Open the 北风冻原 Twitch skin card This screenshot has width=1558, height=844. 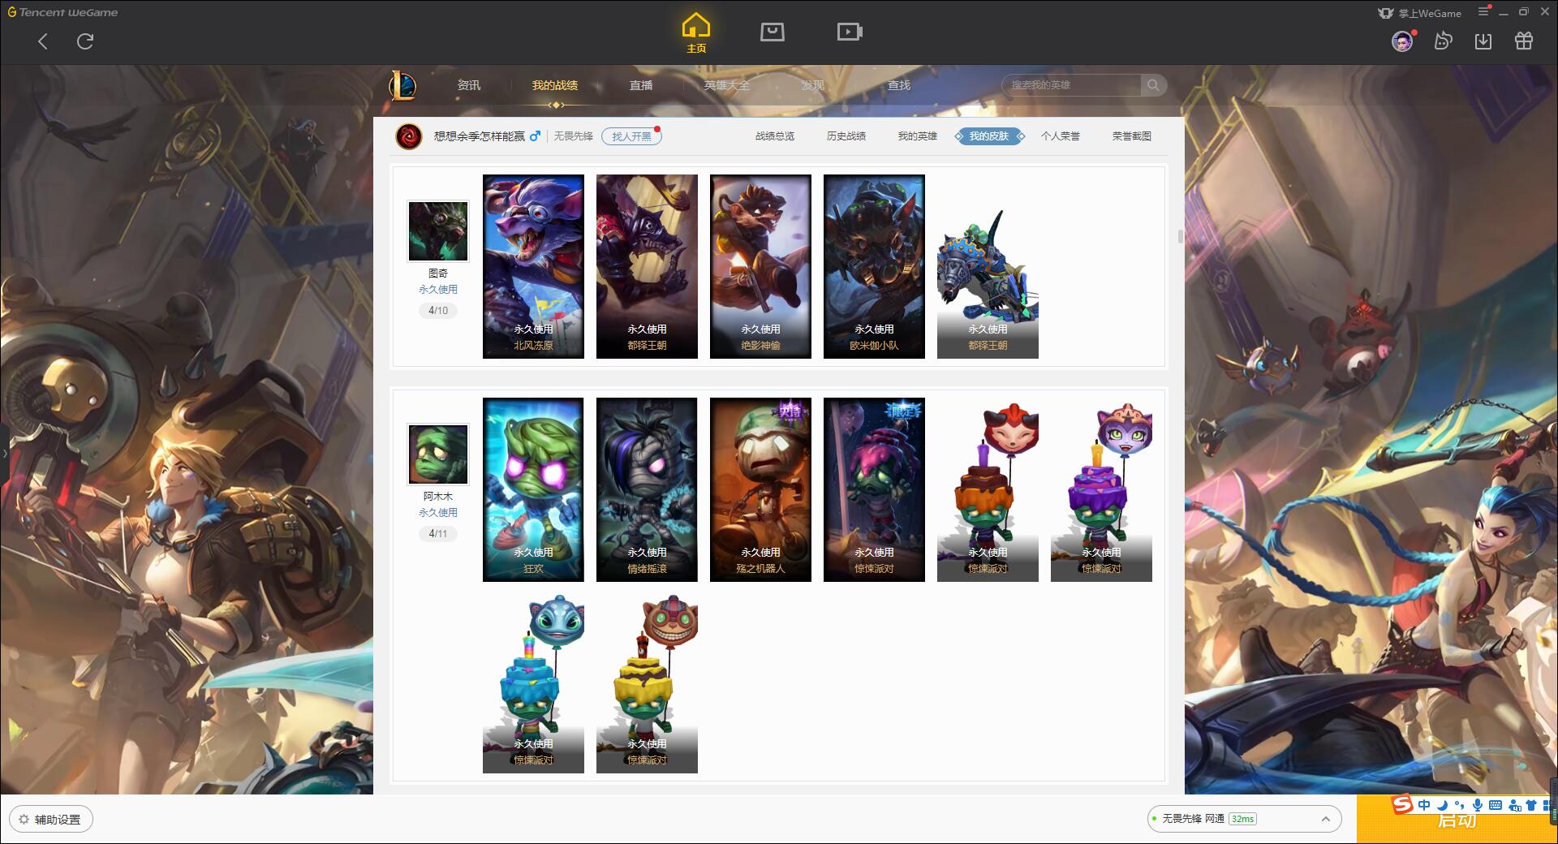pyautogui.click(x=533, y=266)
